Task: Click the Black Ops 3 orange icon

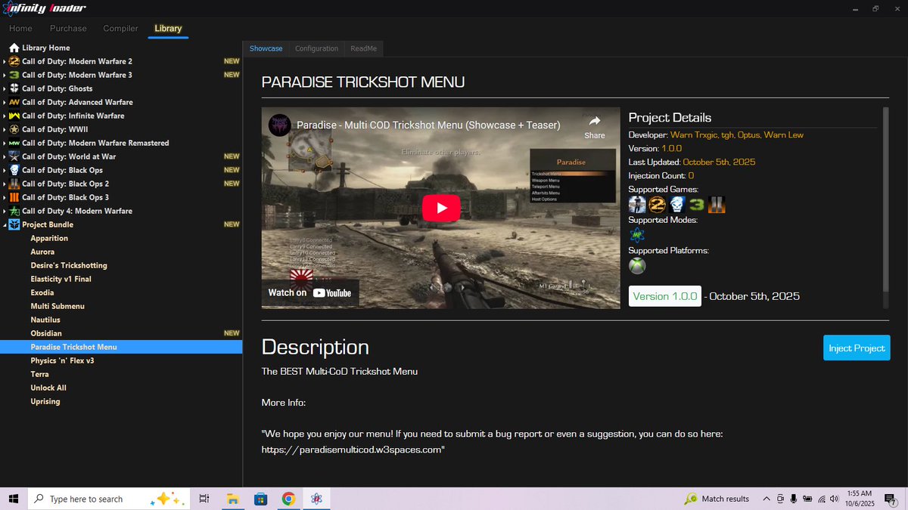Action: click(x=14, y=197)
